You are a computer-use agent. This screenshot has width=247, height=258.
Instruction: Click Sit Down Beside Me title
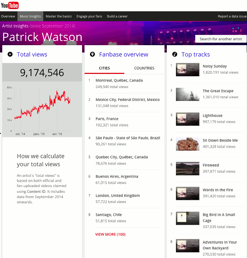[220, 140]
